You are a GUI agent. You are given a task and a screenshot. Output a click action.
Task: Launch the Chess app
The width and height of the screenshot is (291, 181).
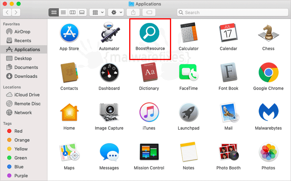click(268, 33)
